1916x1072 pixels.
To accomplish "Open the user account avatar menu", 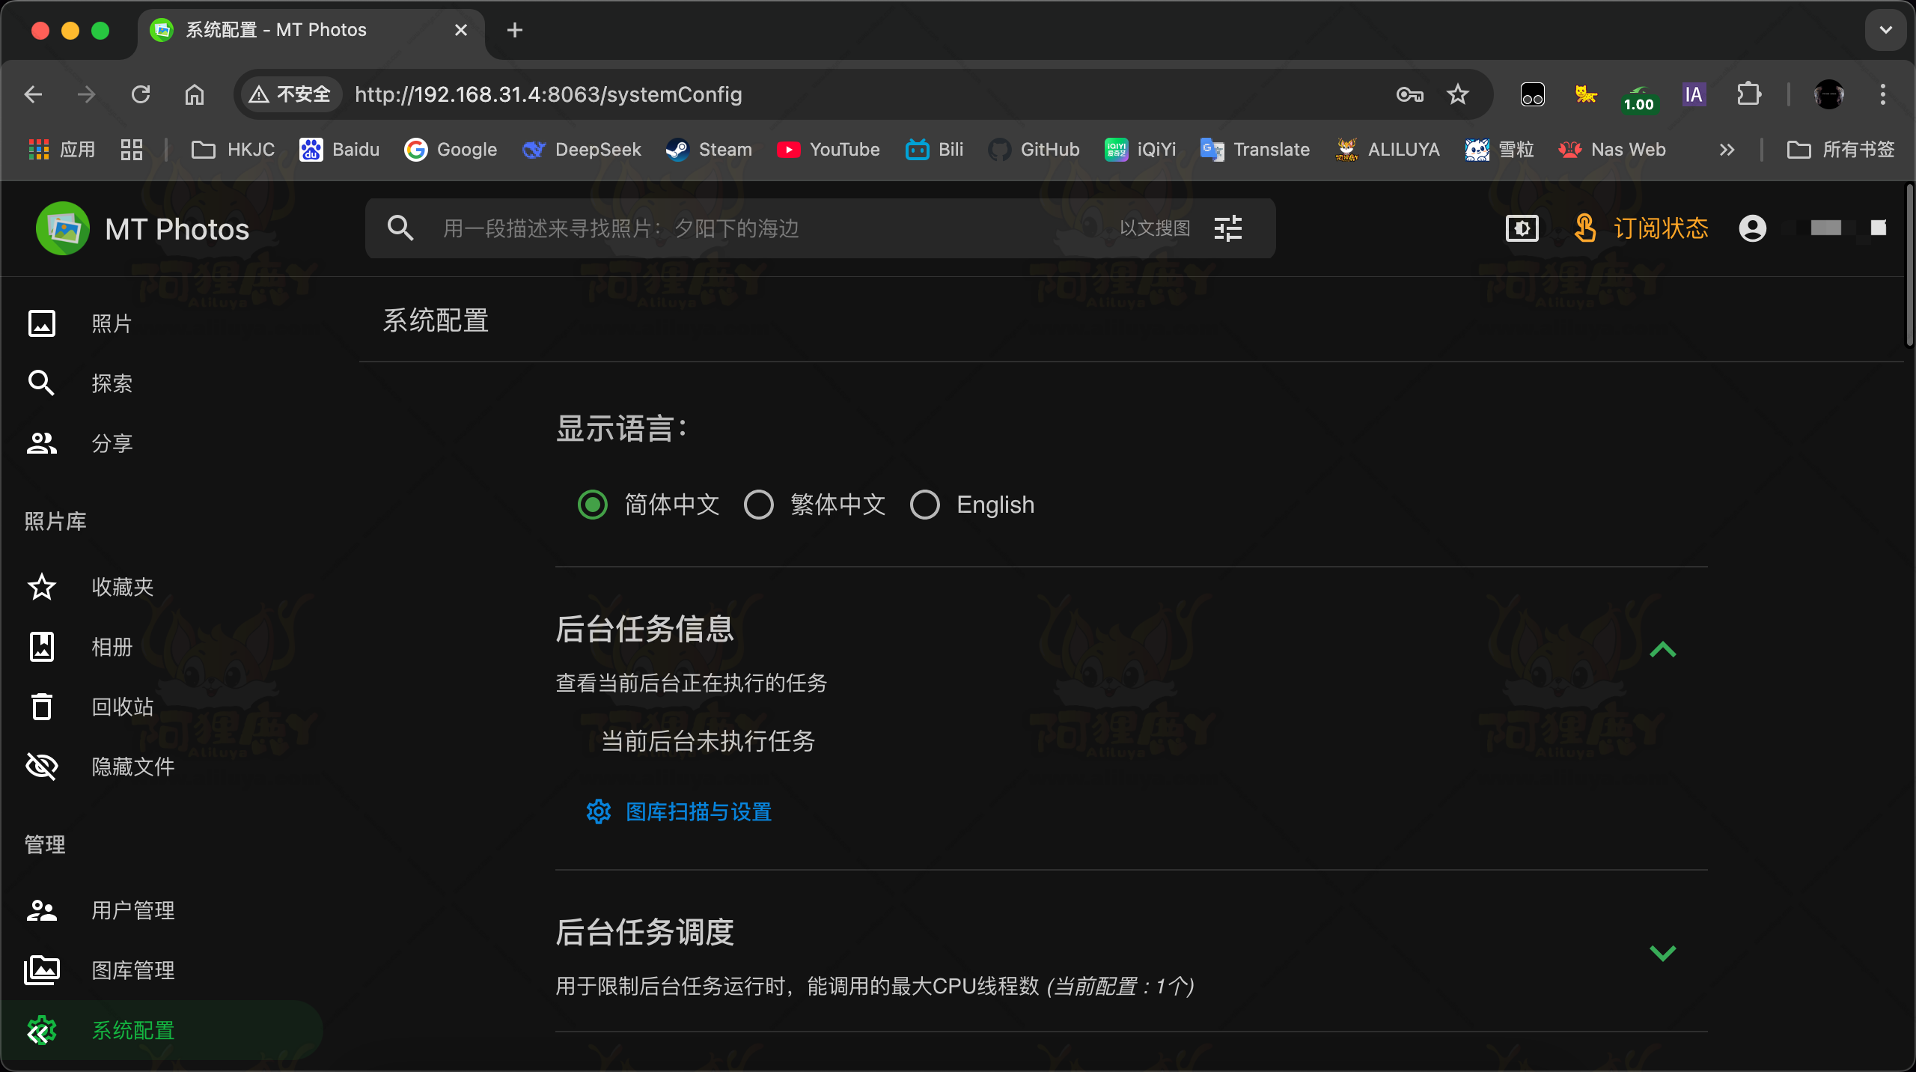I will point(1752,228).
